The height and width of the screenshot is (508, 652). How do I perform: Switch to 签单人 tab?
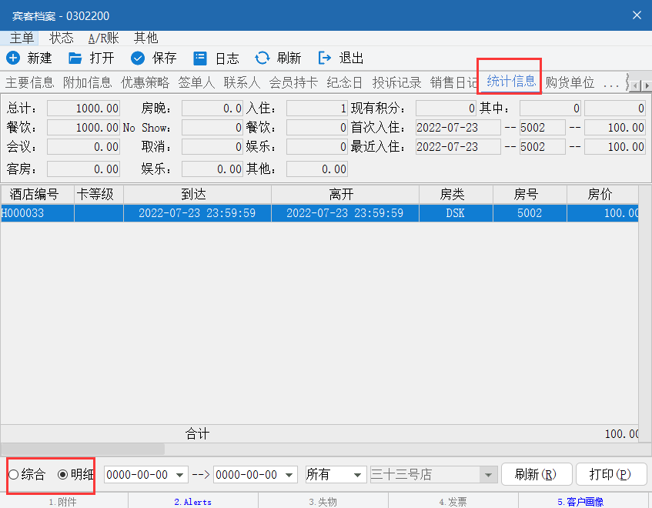(x=196, y=82)
